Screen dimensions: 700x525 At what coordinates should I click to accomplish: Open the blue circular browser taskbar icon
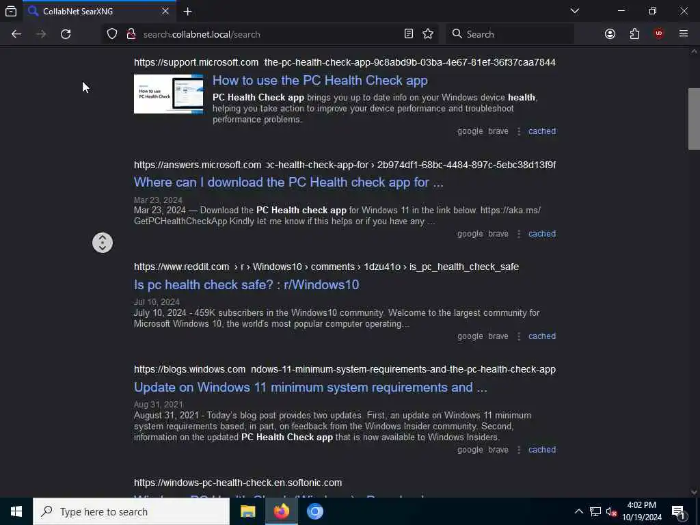click(x=314, y=511)
